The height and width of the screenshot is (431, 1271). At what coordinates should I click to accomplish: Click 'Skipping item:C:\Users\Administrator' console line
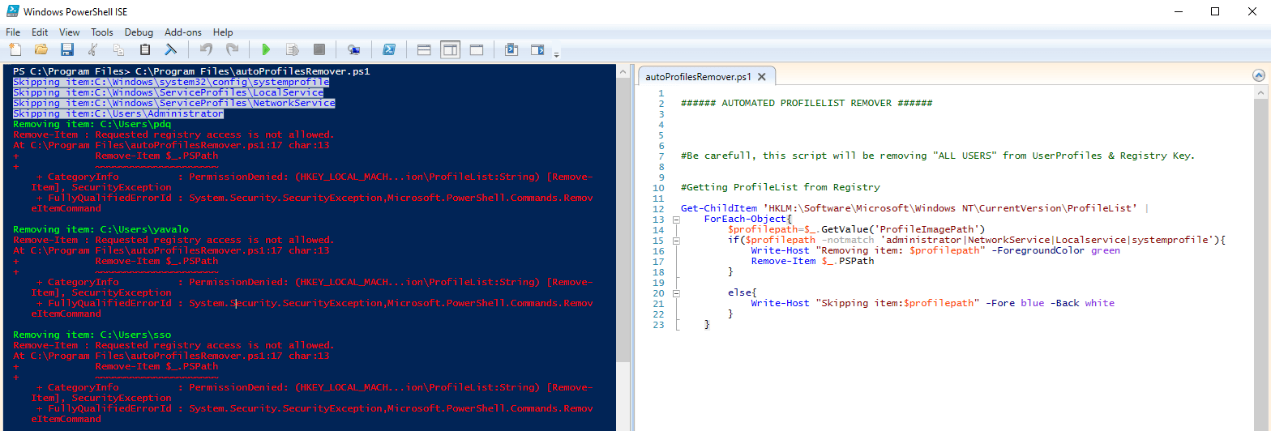(118, 113)
